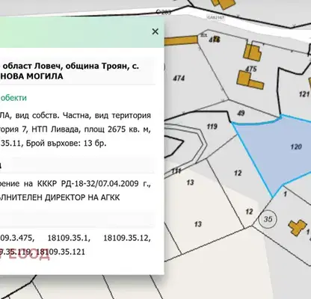Select small parcel 1 below blue parcel

pyautogui.click(x=285, y=194)
